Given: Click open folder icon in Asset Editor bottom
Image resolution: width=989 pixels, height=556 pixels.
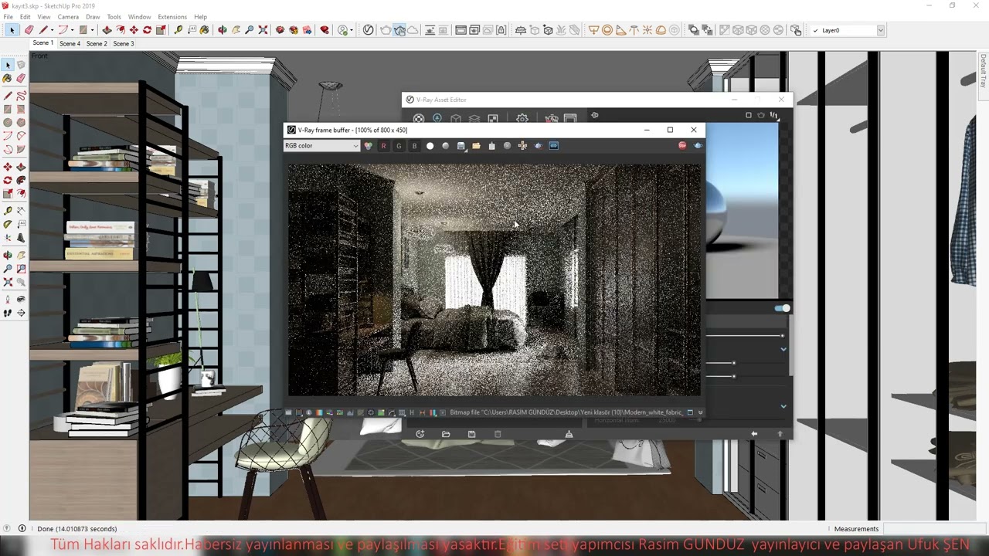Looking at the screenshot, I should click(x=446, y=434).
